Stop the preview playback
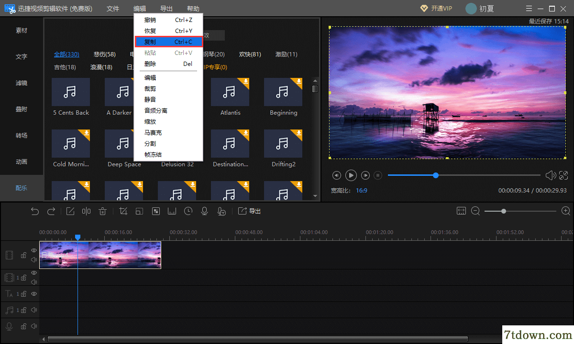This screenshot has height=344, width=574. click(x=378, y=175)
